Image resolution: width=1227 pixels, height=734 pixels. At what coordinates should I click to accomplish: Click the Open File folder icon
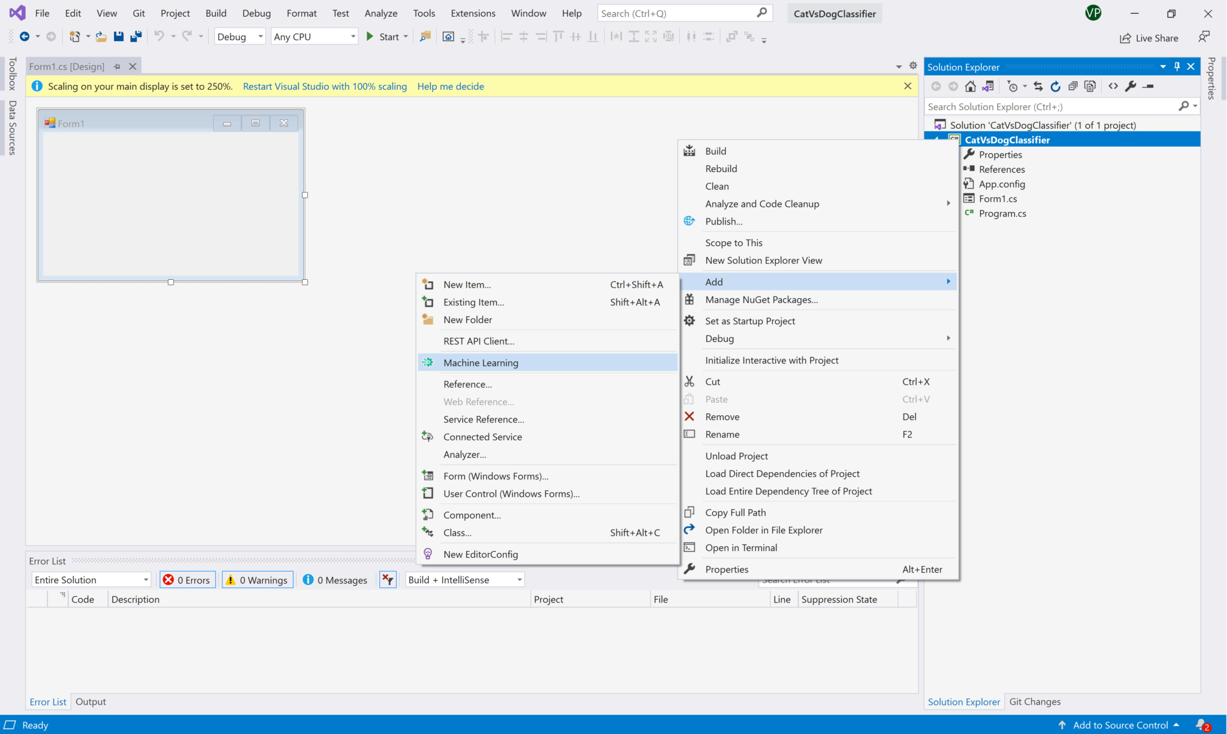click(x=101, y=37)
